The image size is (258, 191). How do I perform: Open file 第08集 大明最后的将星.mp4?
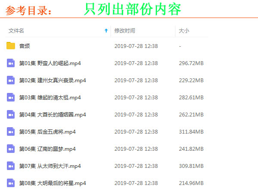(x=52, y=183)
